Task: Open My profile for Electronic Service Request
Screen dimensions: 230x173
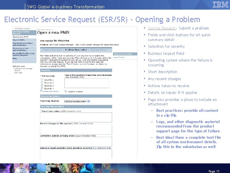Action: [24, 54]
